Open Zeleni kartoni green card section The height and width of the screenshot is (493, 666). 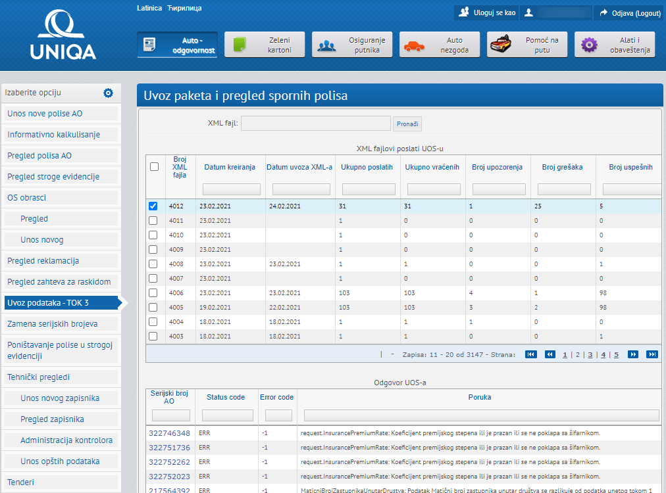tap(265, 45)
